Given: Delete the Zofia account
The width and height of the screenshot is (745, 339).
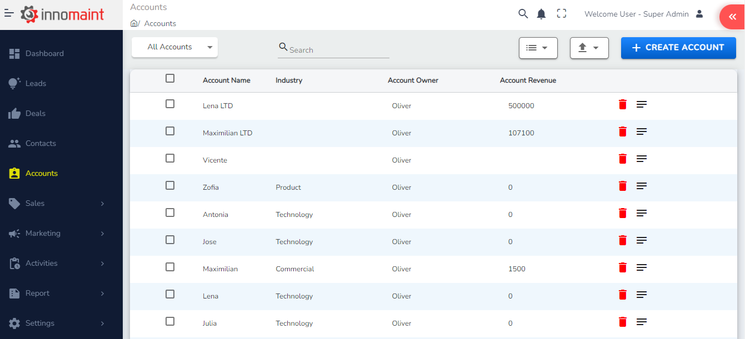Looking at the screenshot, I should 622,186.
